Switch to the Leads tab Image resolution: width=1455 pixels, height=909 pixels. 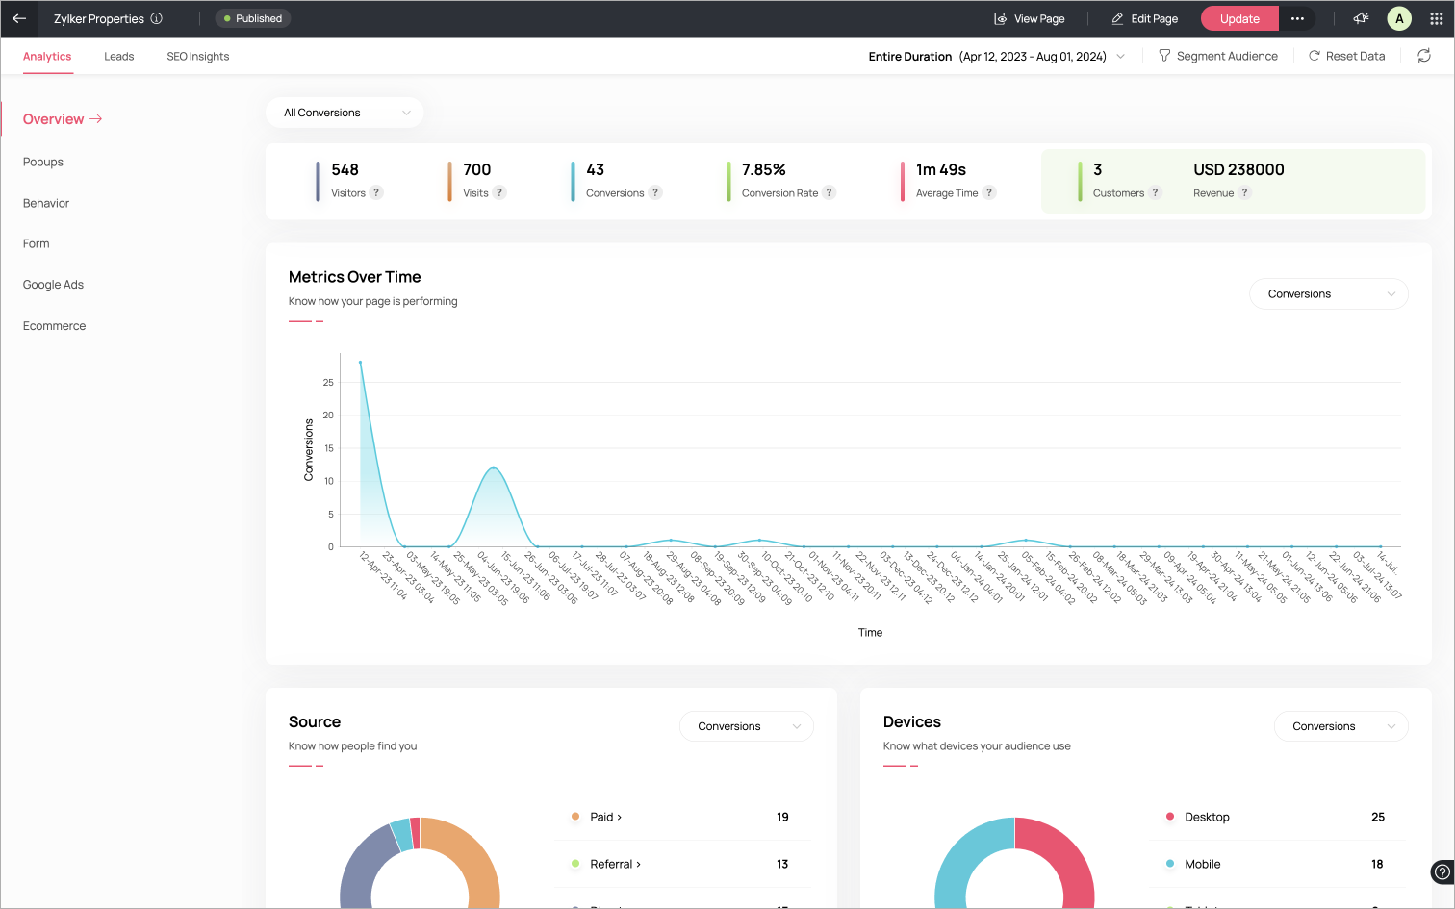coord(119,57)
